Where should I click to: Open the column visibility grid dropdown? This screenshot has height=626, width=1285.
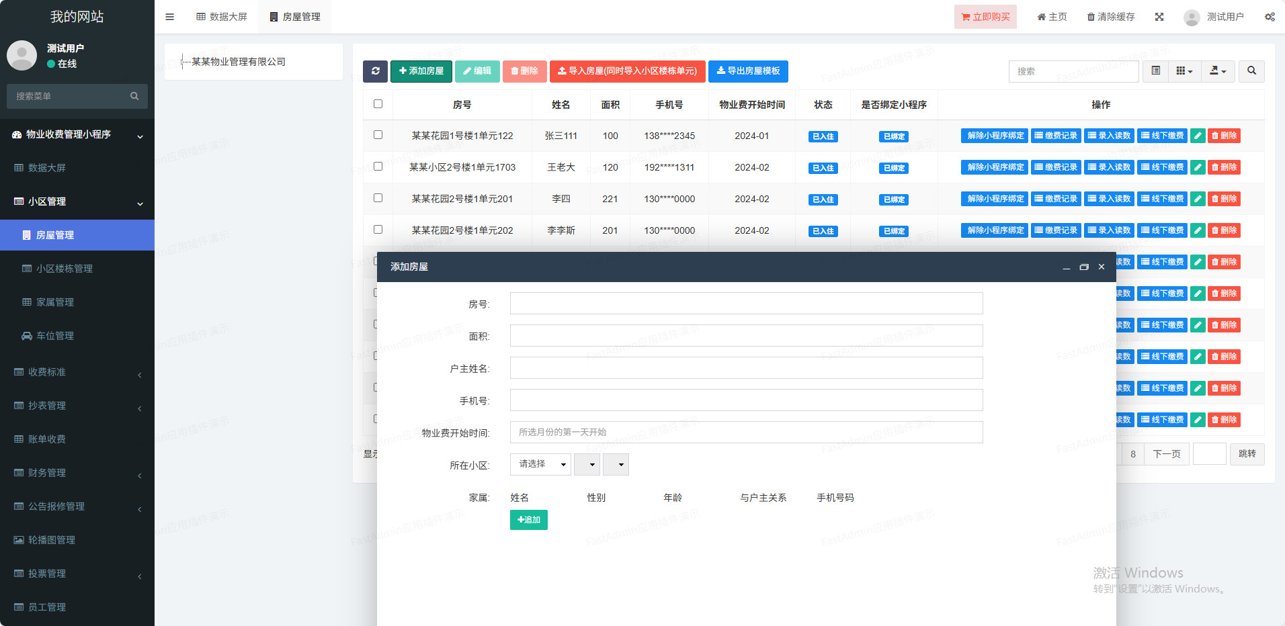pos(1184,71)
